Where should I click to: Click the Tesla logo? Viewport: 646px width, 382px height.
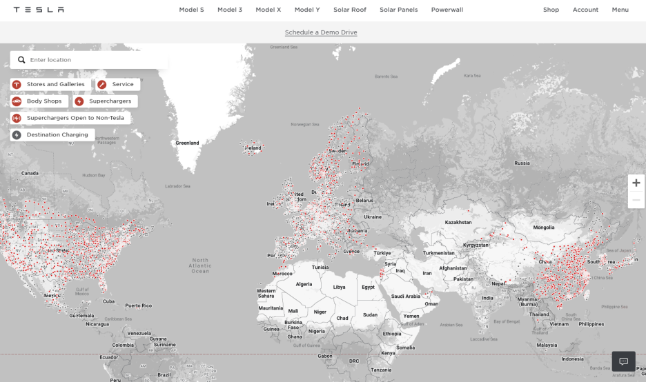[x=39, y=10]
